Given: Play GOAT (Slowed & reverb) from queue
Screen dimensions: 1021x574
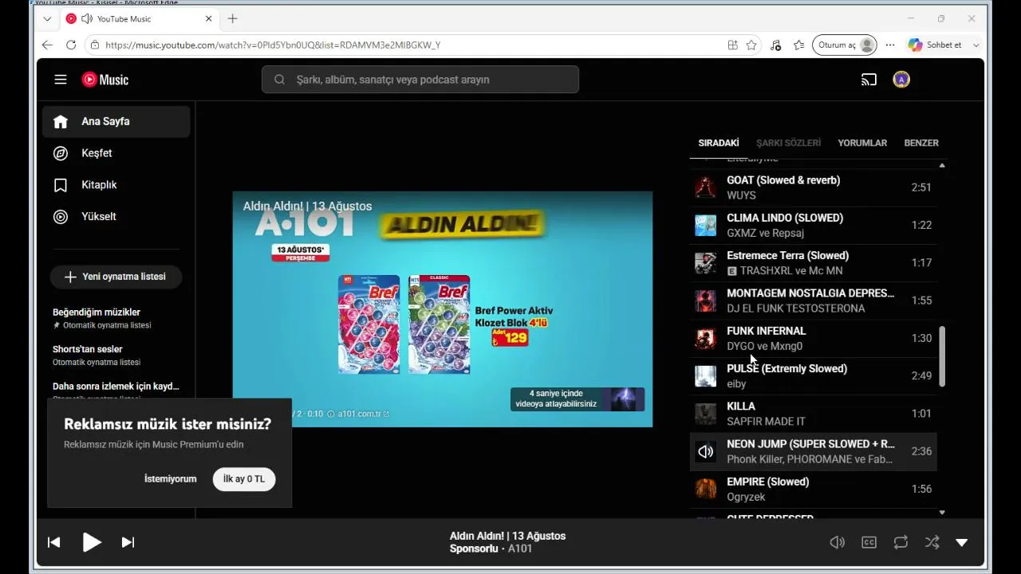Looking at the screenshot, I should 814,187.
